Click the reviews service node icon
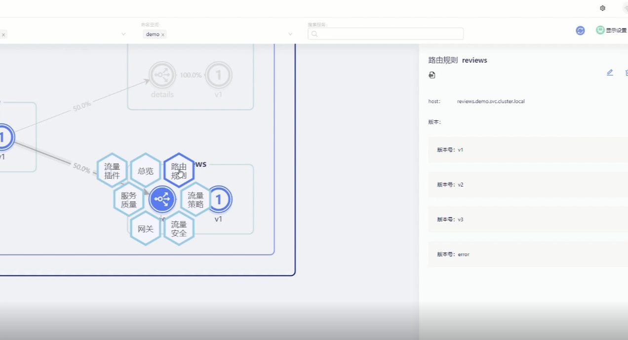The width and height of the screenshot is (628, 340). [x=162, y=199]
